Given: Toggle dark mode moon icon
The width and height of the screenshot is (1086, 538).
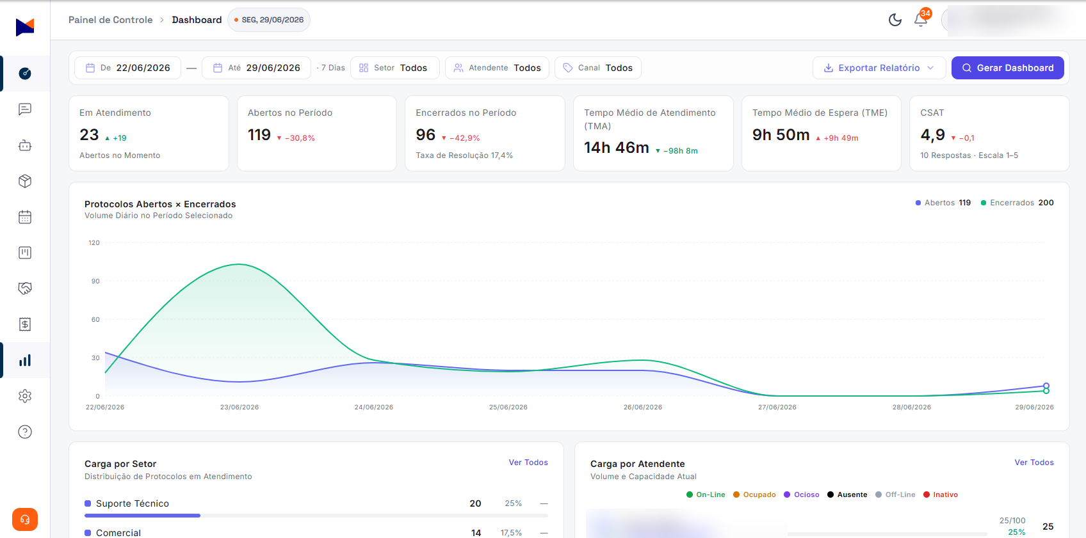Looking at the screenshot, I should pyautogui.click(x=895, y=20).
